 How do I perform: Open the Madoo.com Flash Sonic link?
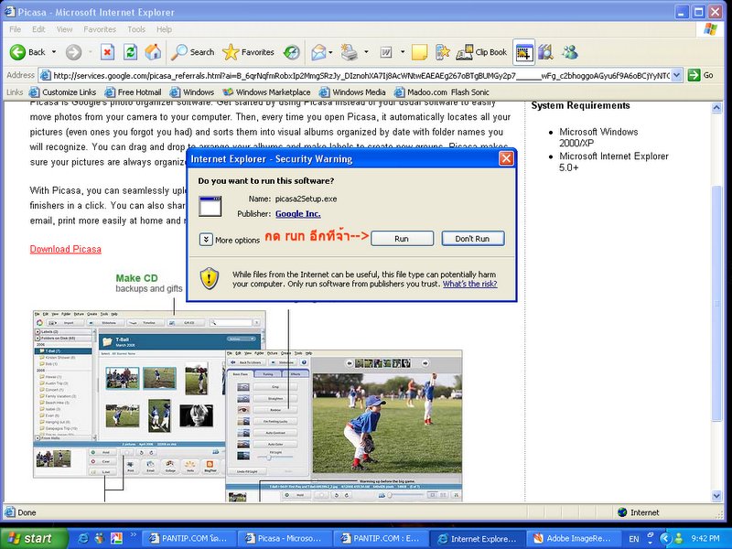442,92
